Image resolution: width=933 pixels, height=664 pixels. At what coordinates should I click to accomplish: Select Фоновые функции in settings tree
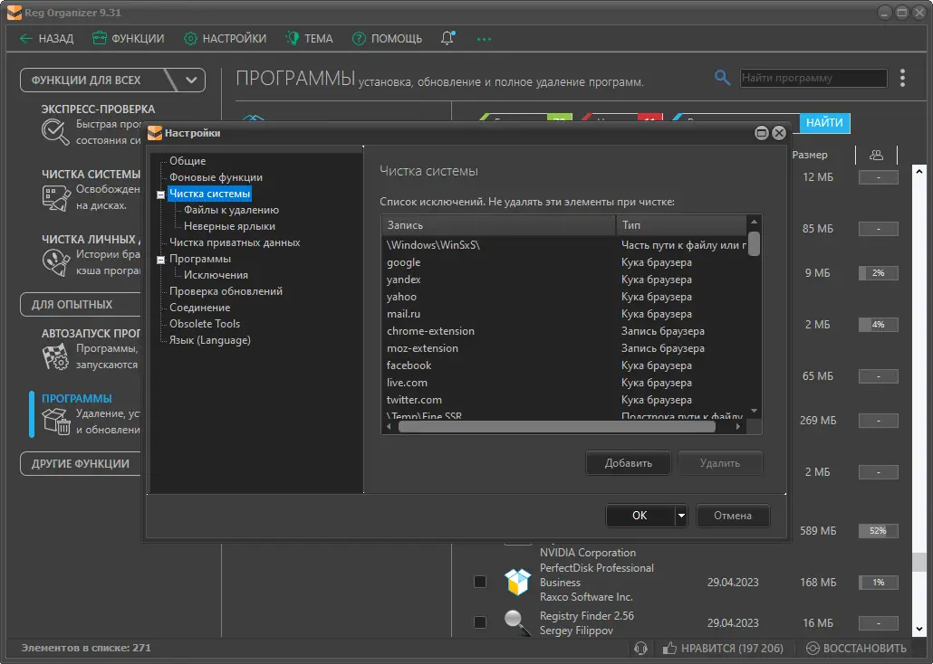[x=216, y=177]
